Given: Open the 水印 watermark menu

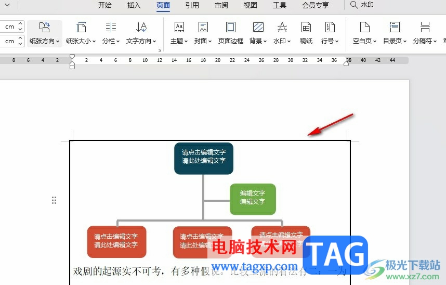Looking at the screenshot, I should [282, 33].
